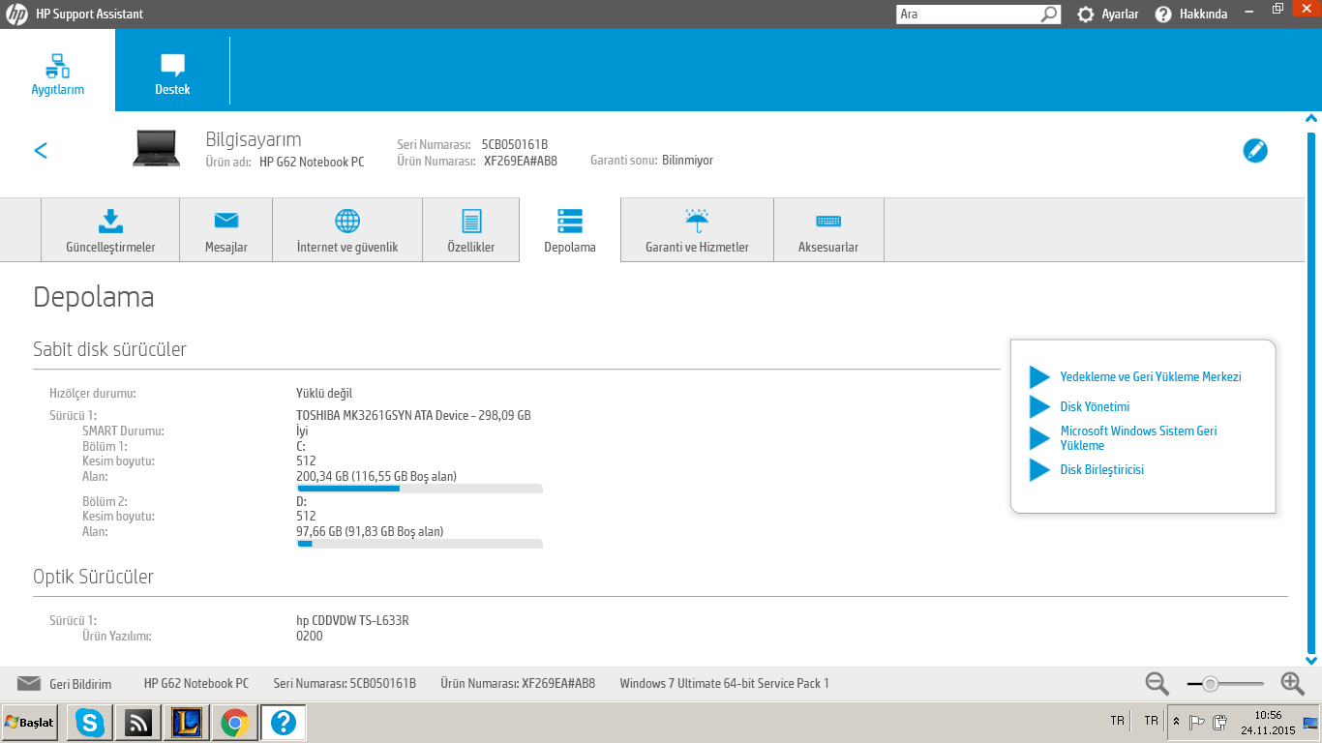Screen dimensions: 1322x743
Task: Click the Sabit disk sürücüler heading
Action: [x=109, y=349]
